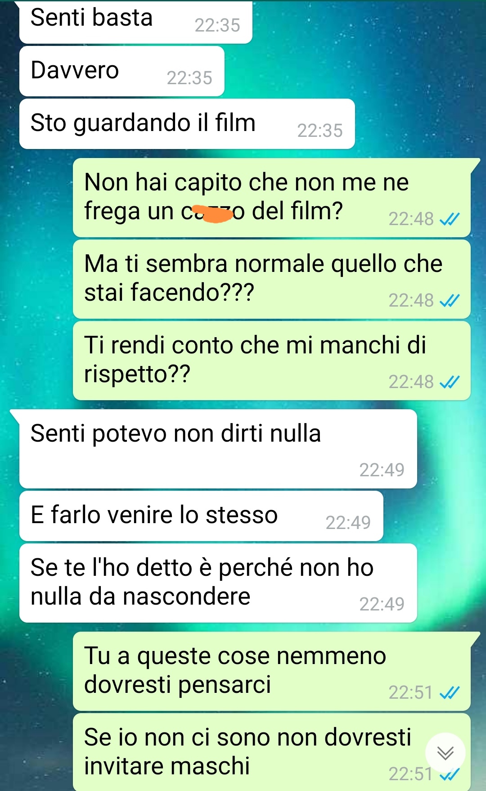Select the "Davvero" message bubble

(122, 71)
